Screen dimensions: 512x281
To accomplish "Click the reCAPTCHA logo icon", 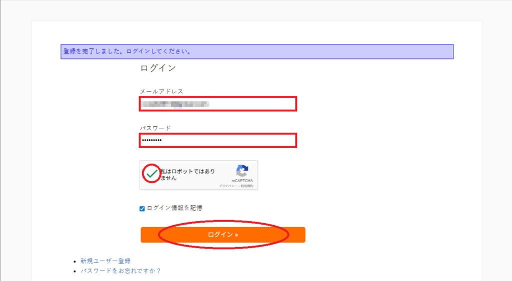I will (242, 170).
